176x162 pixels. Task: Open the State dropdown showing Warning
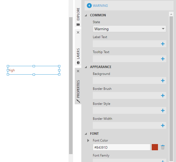129,29
